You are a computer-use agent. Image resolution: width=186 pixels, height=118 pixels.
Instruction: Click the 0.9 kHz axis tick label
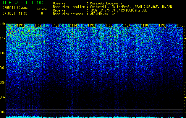3,68
